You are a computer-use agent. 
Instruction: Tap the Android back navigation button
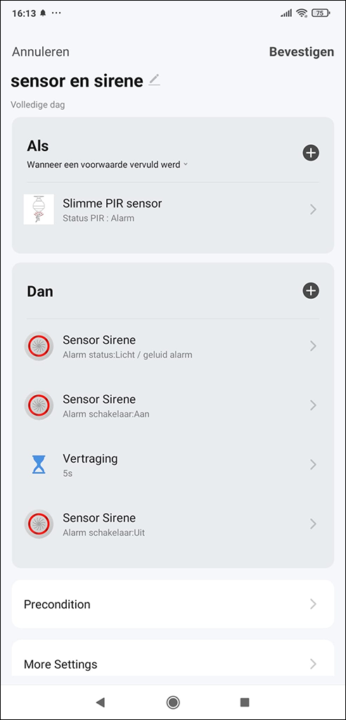[x=100, y=702]
